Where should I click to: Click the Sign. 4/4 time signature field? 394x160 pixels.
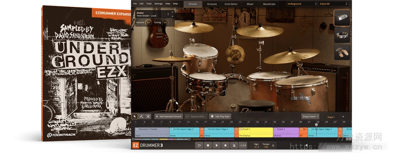click(x=257, y=145)
